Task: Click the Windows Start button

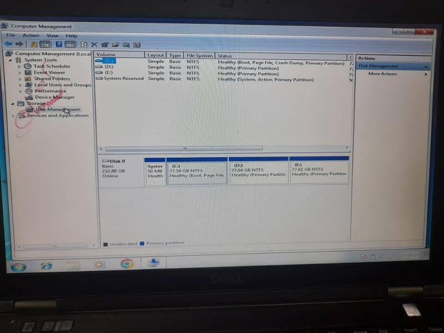Action: [18, 266]
